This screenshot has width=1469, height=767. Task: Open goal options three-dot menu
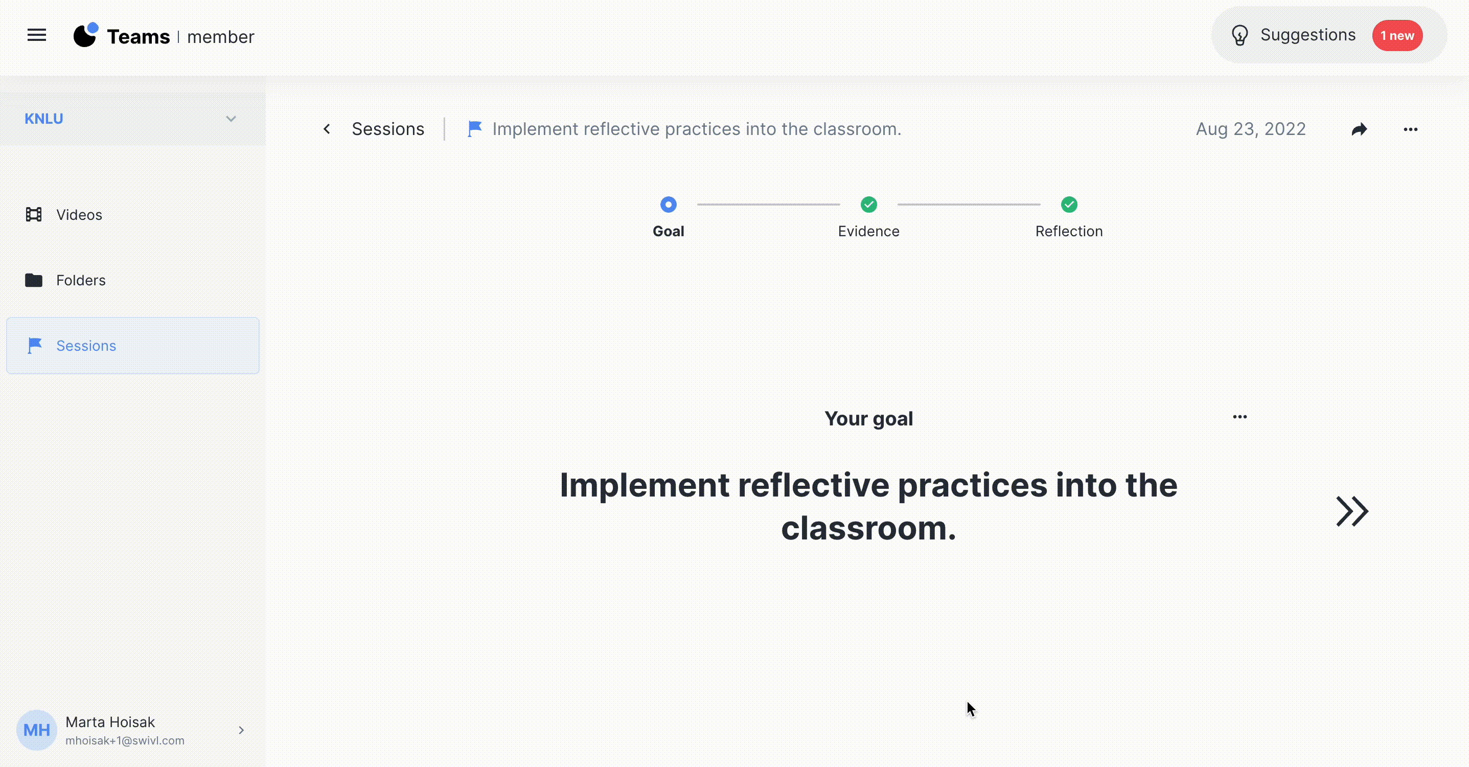(x=1239, y=417)
